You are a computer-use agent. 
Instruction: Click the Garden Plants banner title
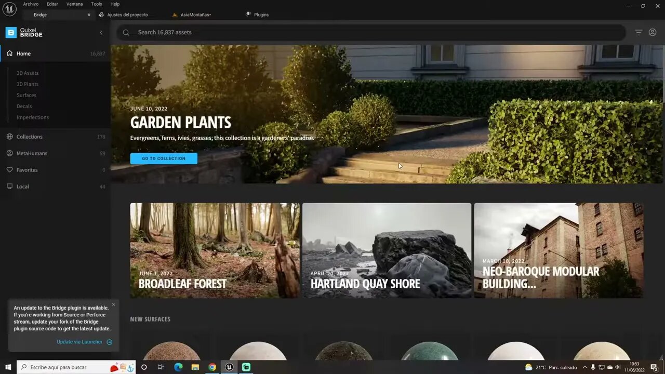pos(180,123)
